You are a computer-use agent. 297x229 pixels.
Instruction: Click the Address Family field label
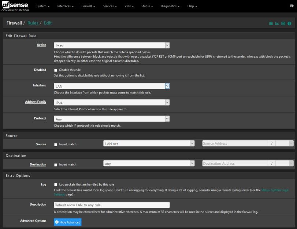(36, 102)
